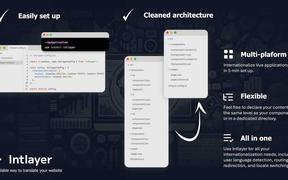Image resolution: width=288 pixels, height=180 pixels.
Task: Click the yellow dot on the terminal window
Action: tap(48, 35)
